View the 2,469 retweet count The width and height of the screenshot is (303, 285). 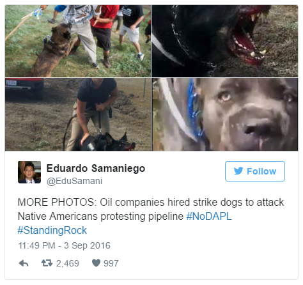point(68,263)
